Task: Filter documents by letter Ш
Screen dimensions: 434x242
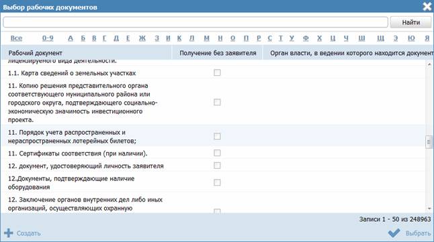Action: click(361, 38)
